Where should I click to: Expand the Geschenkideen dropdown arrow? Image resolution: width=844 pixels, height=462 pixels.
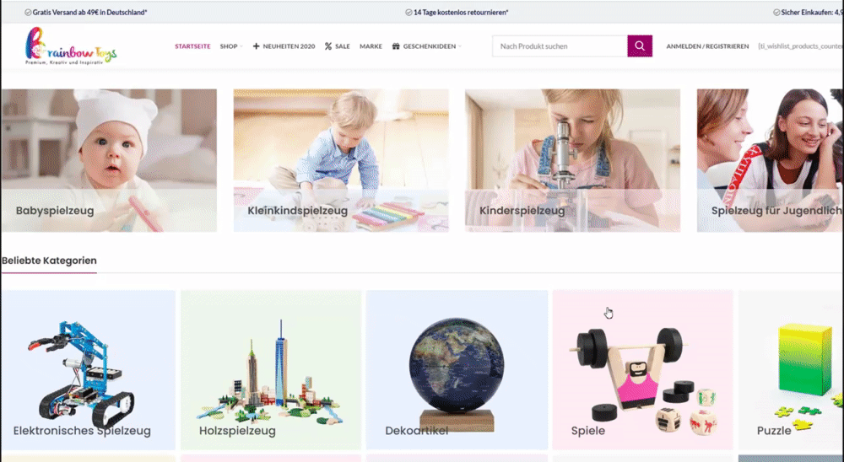click(460, 47)
